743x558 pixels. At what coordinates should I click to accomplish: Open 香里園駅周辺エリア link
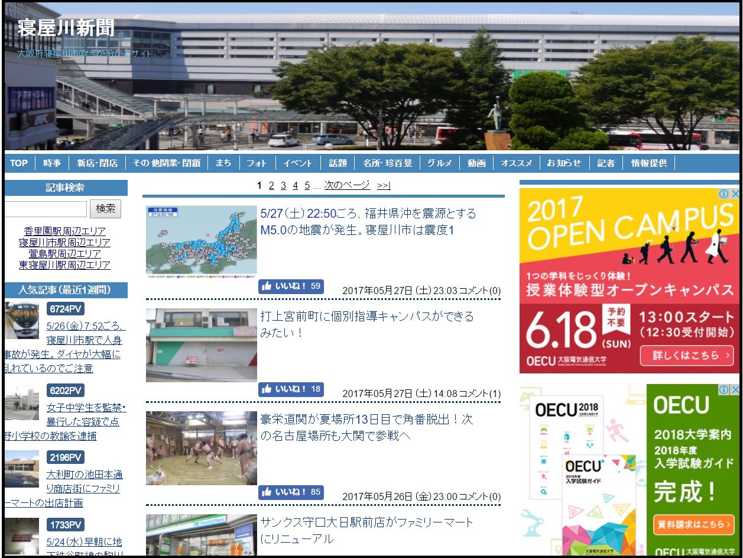[x=65, y=231]
